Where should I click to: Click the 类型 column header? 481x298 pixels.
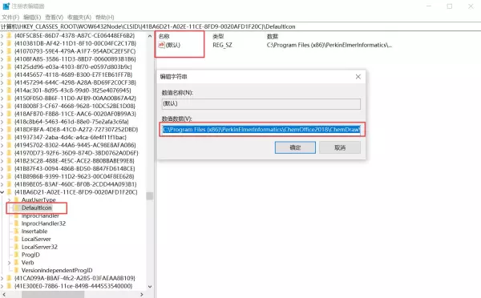pyautogui.click(x=218, y=37)
